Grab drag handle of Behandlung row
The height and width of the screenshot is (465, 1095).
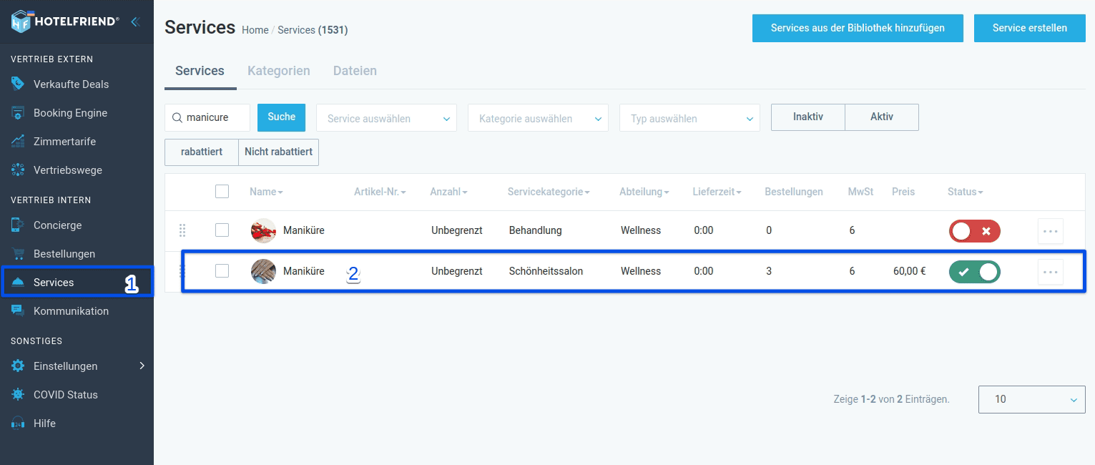(x=182, y=230)
